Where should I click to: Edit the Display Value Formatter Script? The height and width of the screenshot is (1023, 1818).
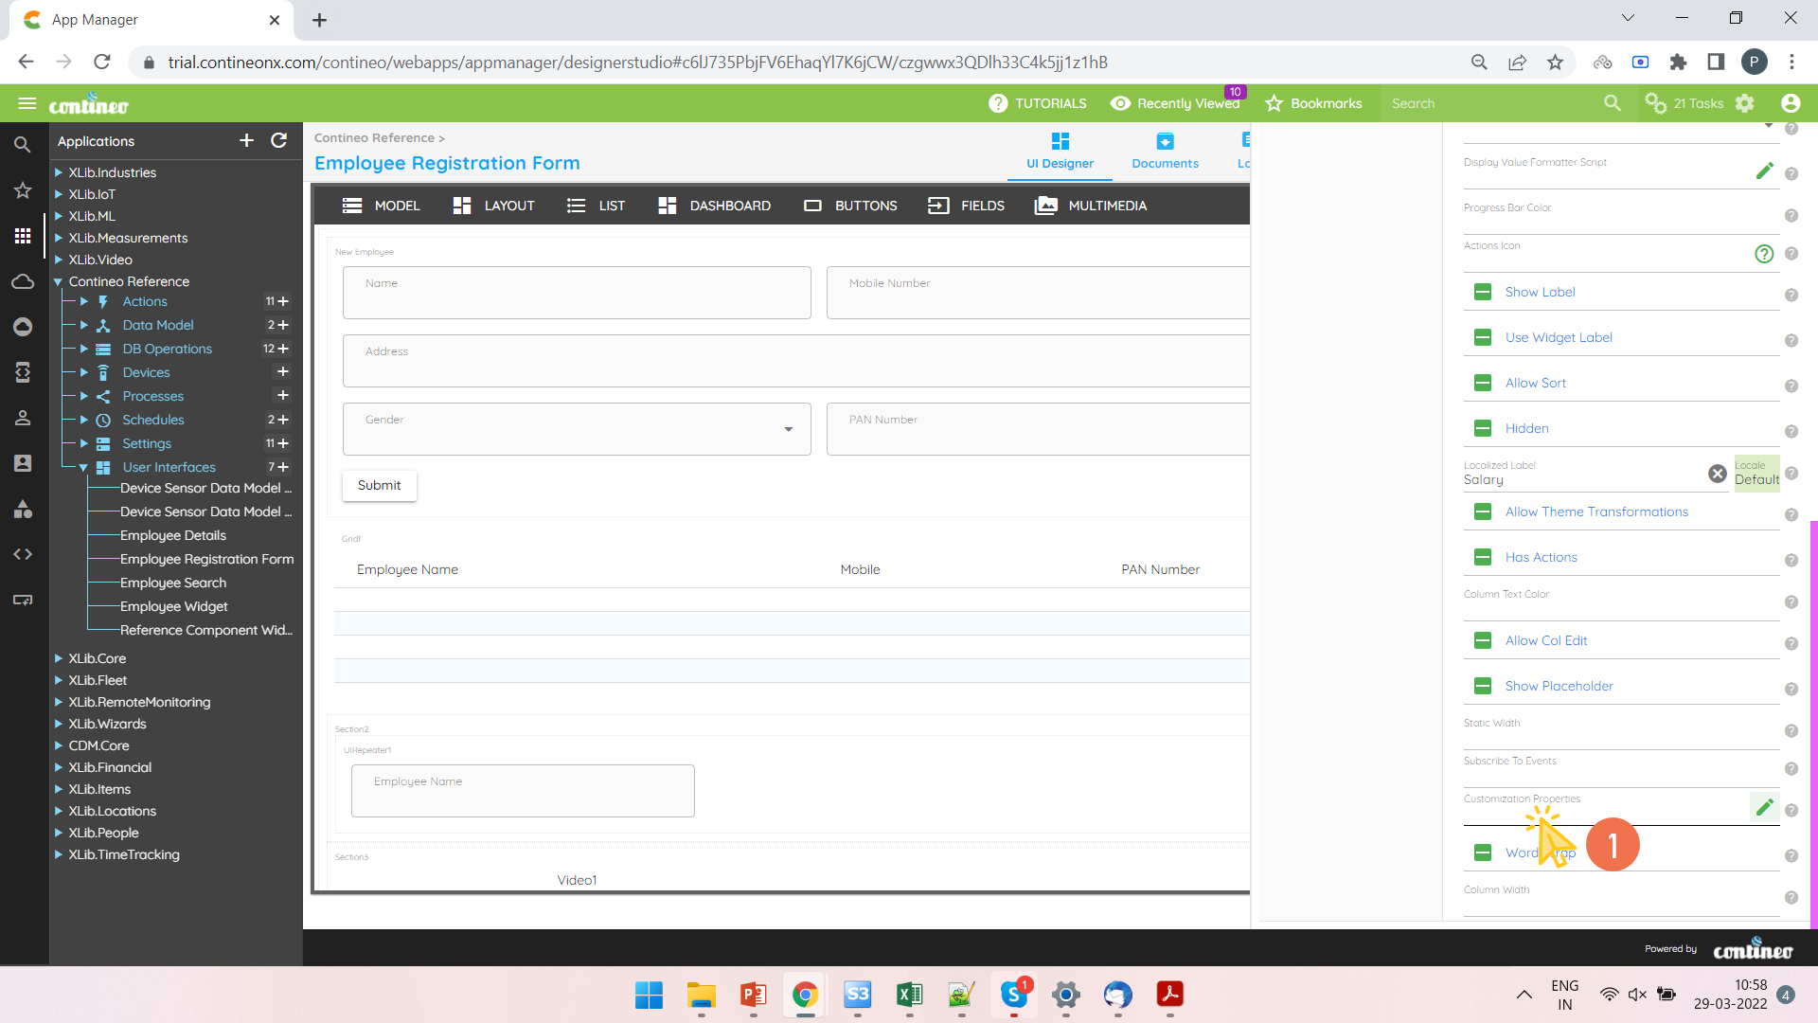(x=1764, y=170)
